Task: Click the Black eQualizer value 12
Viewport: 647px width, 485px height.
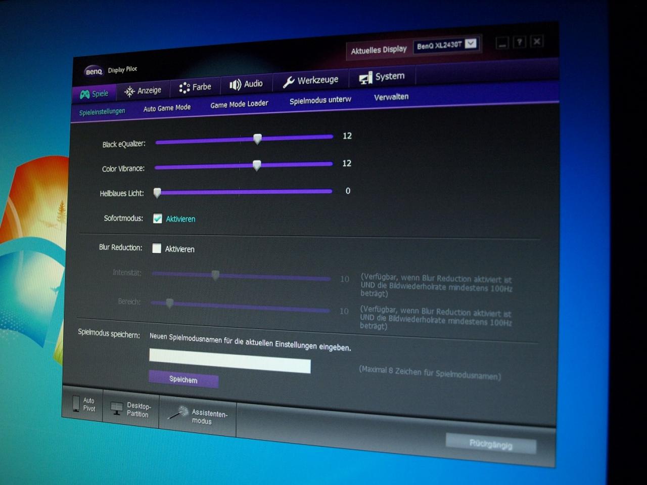Action: coord(347,136)
